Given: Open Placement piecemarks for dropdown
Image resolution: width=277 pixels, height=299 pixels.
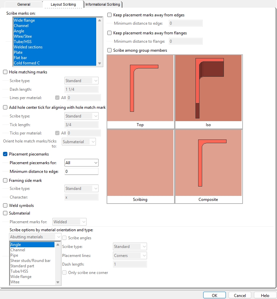Looking at the screenshot, I should [81, 163].
